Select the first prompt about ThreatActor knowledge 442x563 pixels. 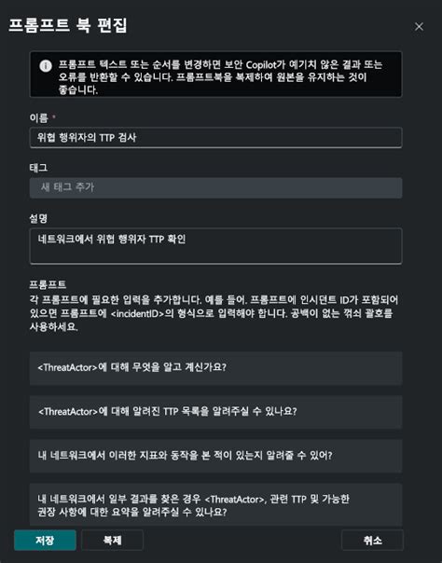pyautogui.click(x=215, y=368)
